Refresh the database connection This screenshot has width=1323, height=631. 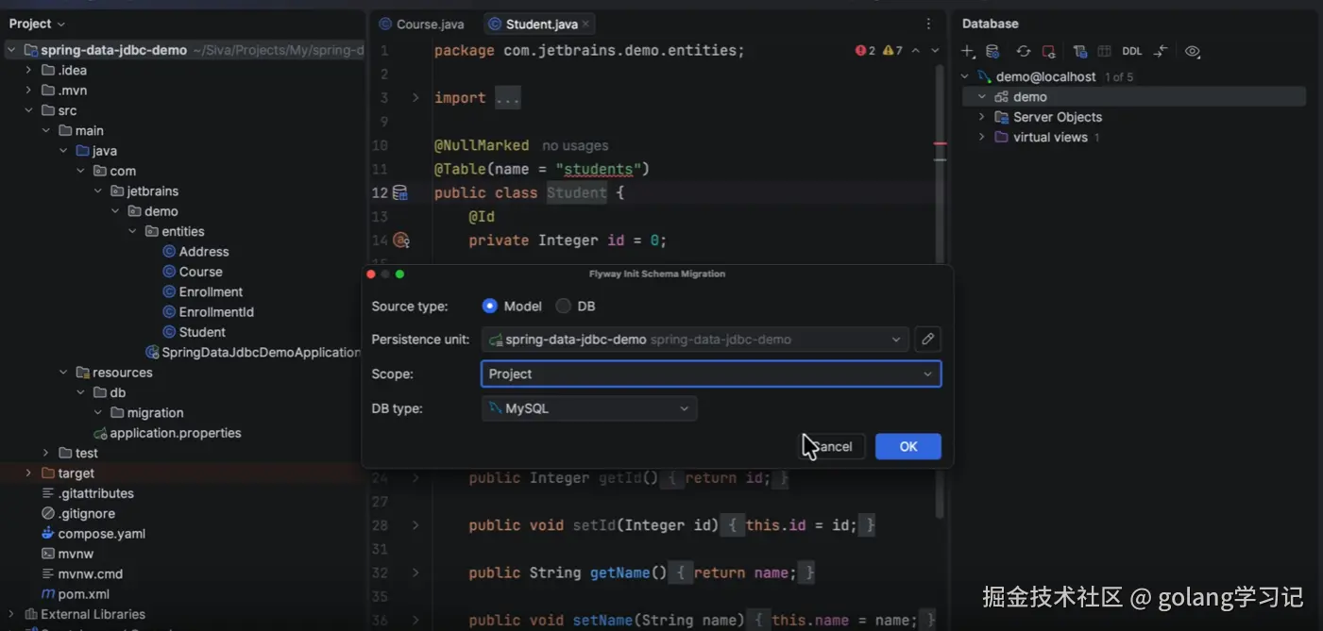point(1023,52)
